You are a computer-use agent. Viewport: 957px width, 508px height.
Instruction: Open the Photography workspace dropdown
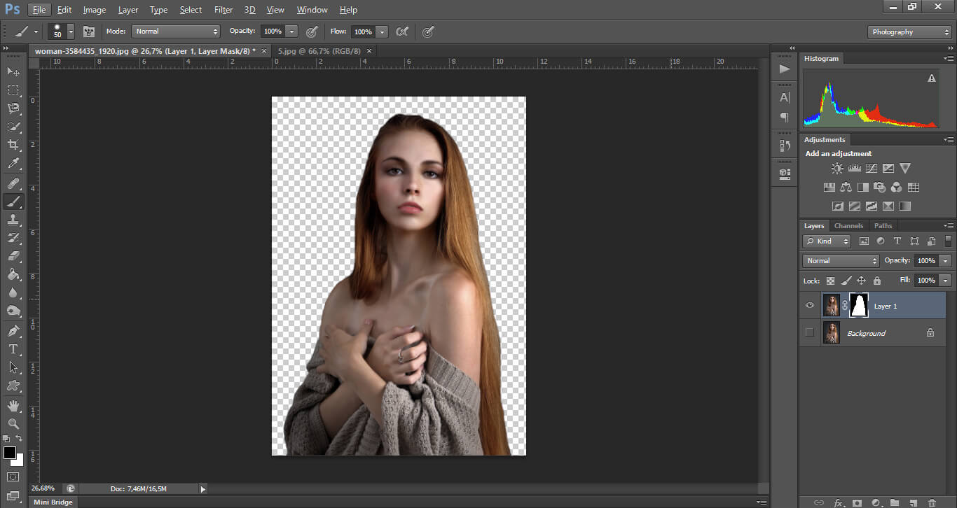pyautogui.click(x=909, y=32)
